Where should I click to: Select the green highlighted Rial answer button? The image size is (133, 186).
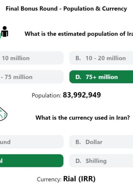[32, 161]
